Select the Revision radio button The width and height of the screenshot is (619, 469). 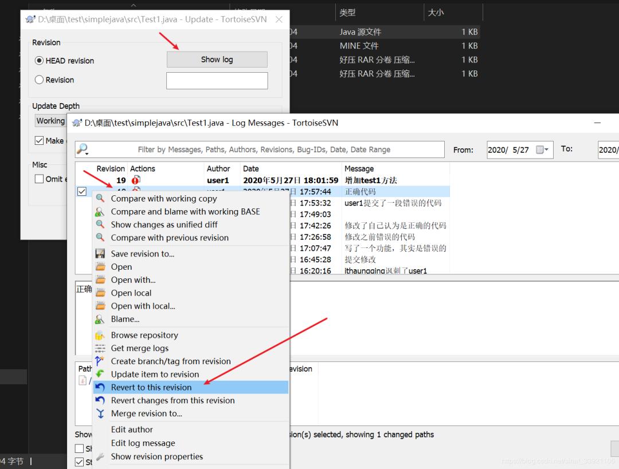[39, 80]
